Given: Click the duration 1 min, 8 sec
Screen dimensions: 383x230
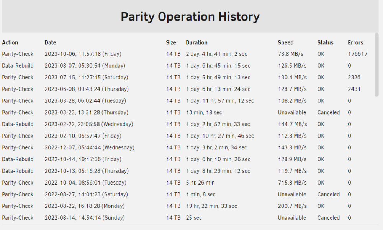Looking at the screenshot, I should [x=201, y=194].
